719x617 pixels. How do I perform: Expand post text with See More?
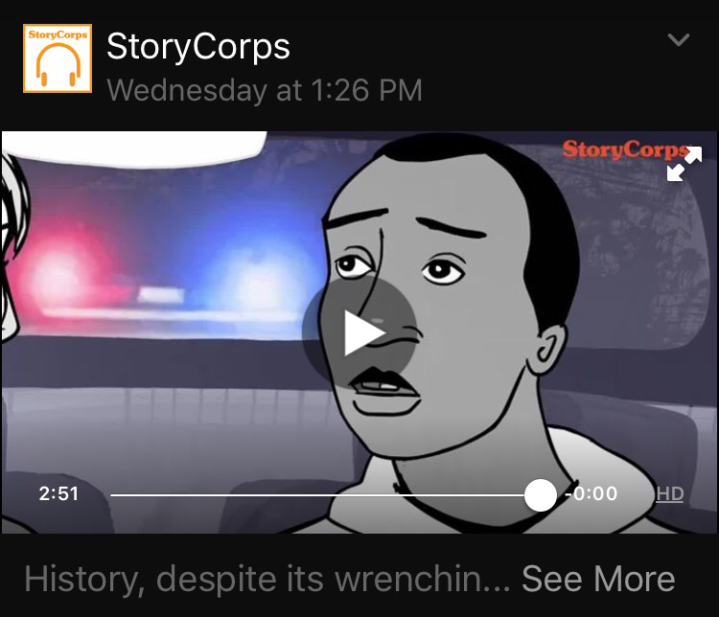coord(598,579)
